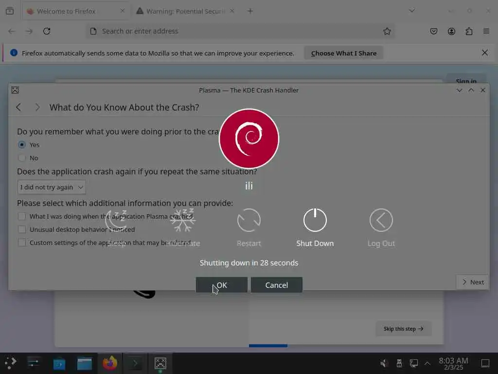The image size is (498, 374).
Task: Close the Welcome to Firefox tab
Action: pyautogui.click(x=122, y=11)
